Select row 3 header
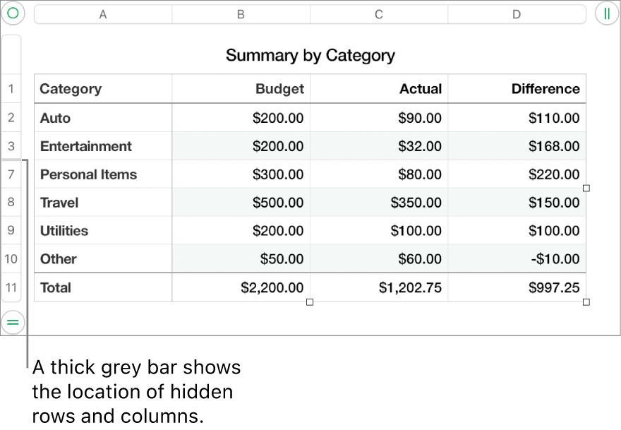This screenshot has height=430, width=621. tap(11, 146)
